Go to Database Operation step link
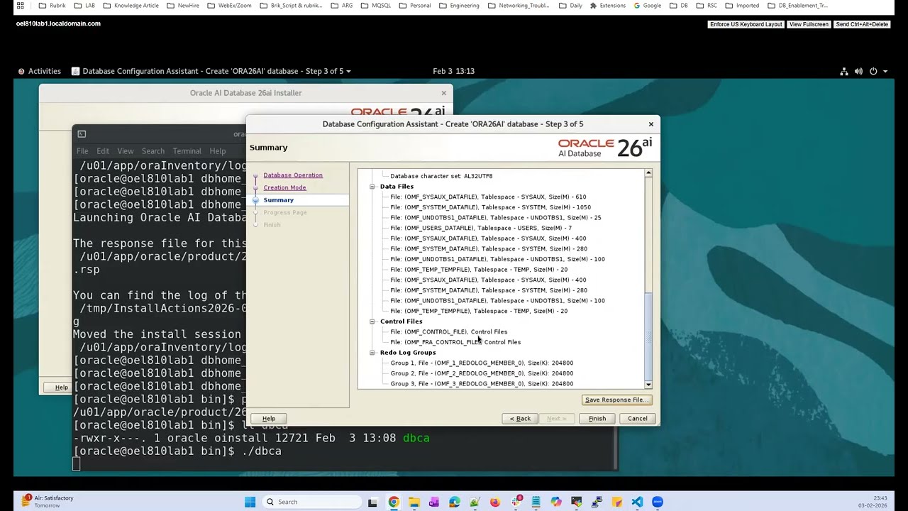 293,175
